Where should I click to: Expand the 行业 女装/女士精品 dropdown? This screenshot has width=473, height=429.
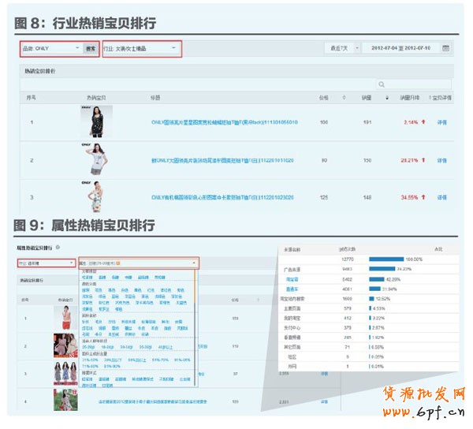pos(141,48)
